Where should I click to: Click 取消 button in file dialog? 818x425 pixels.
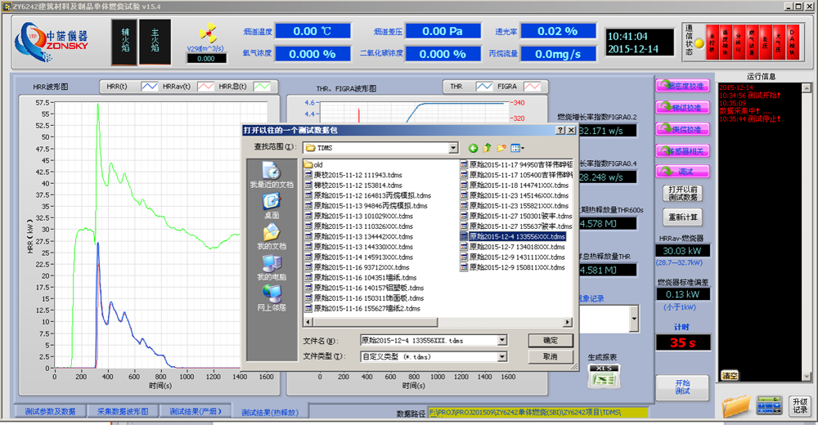[x=551, y=356]
